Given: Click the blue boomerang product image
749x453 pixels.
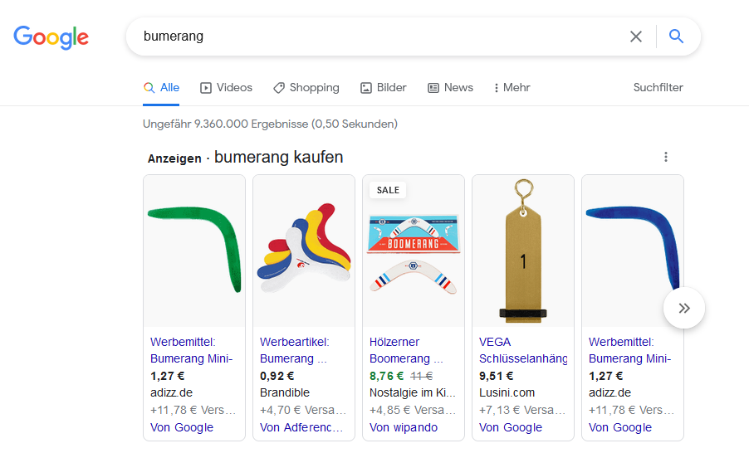Looking at the screenshot, I should 633,251.
